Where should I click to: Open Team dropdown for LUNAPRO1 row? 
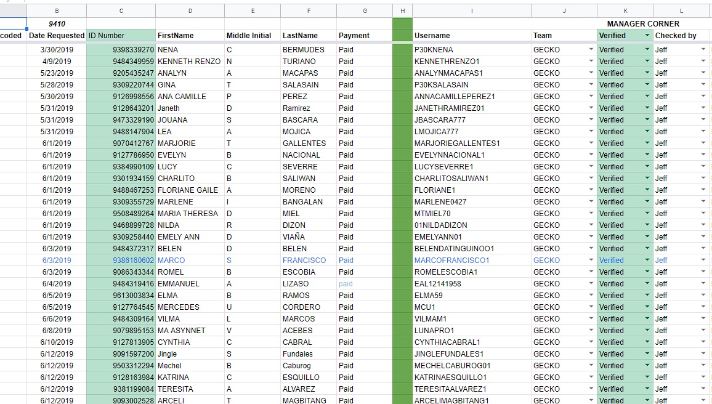(591, 330)
